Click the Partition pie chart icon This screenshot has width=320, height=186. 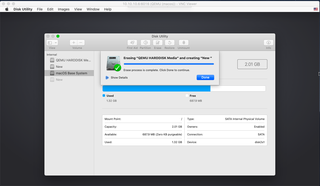tap(145, 43)
